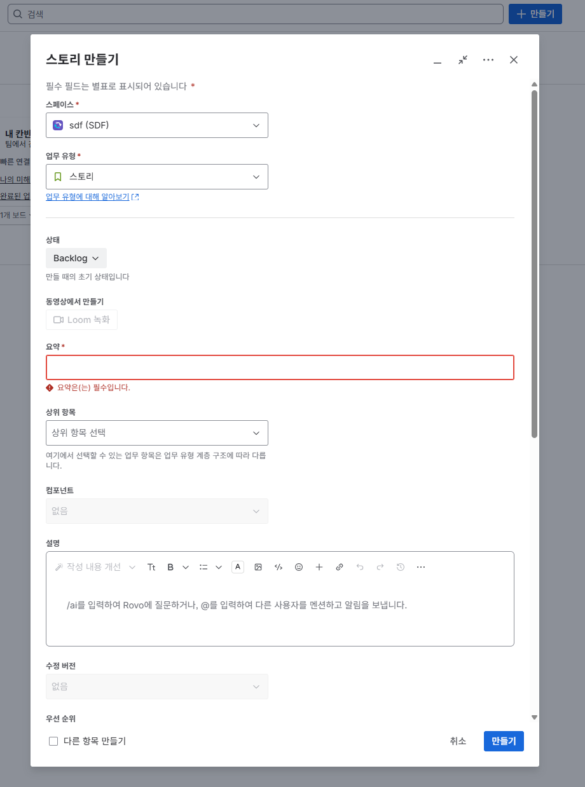Open description version history clock icon
This screenshot has width=585, height=787.
coord(401,567)
